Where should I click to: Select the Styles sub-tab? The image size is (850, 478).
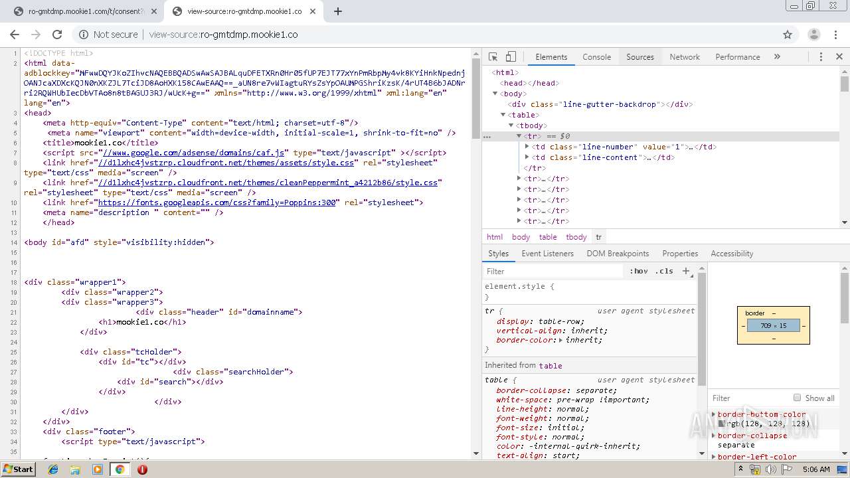(498, 254)
